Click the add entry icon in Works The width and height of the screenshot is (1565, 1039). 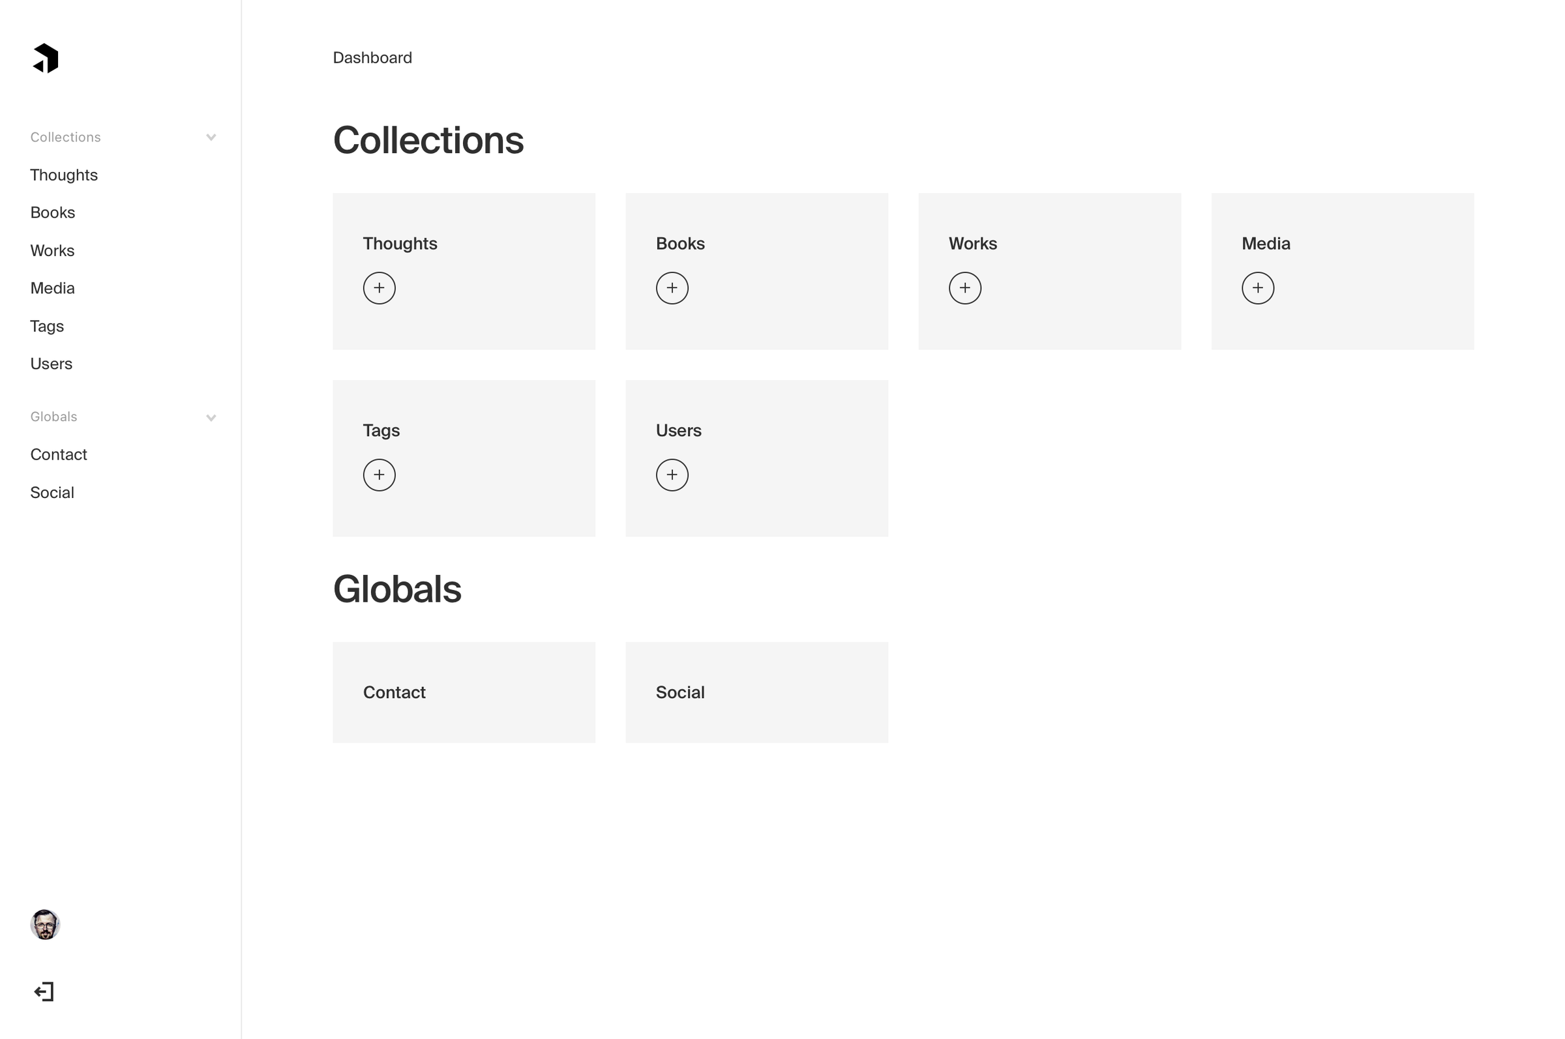pyautogui.click(x=964, y=289)
